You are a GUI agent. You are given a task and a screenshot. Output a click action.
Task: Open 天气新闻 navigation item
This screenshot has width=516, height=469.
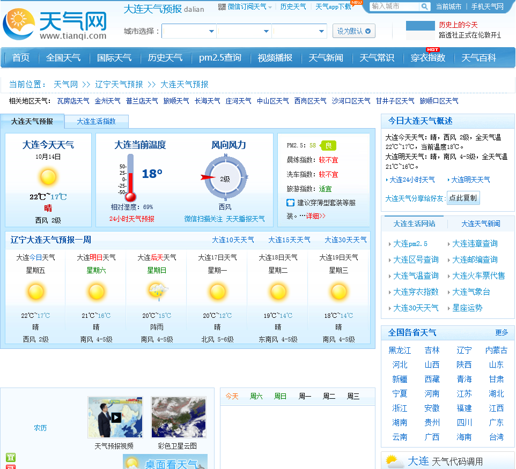(x=326, y=58)
